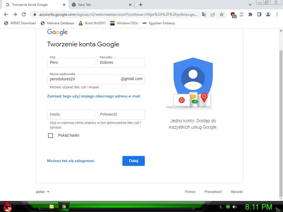283x212 pixels.
Task: Open the Bonzi BUDDY! bookmark
Action: click(92, 23)
